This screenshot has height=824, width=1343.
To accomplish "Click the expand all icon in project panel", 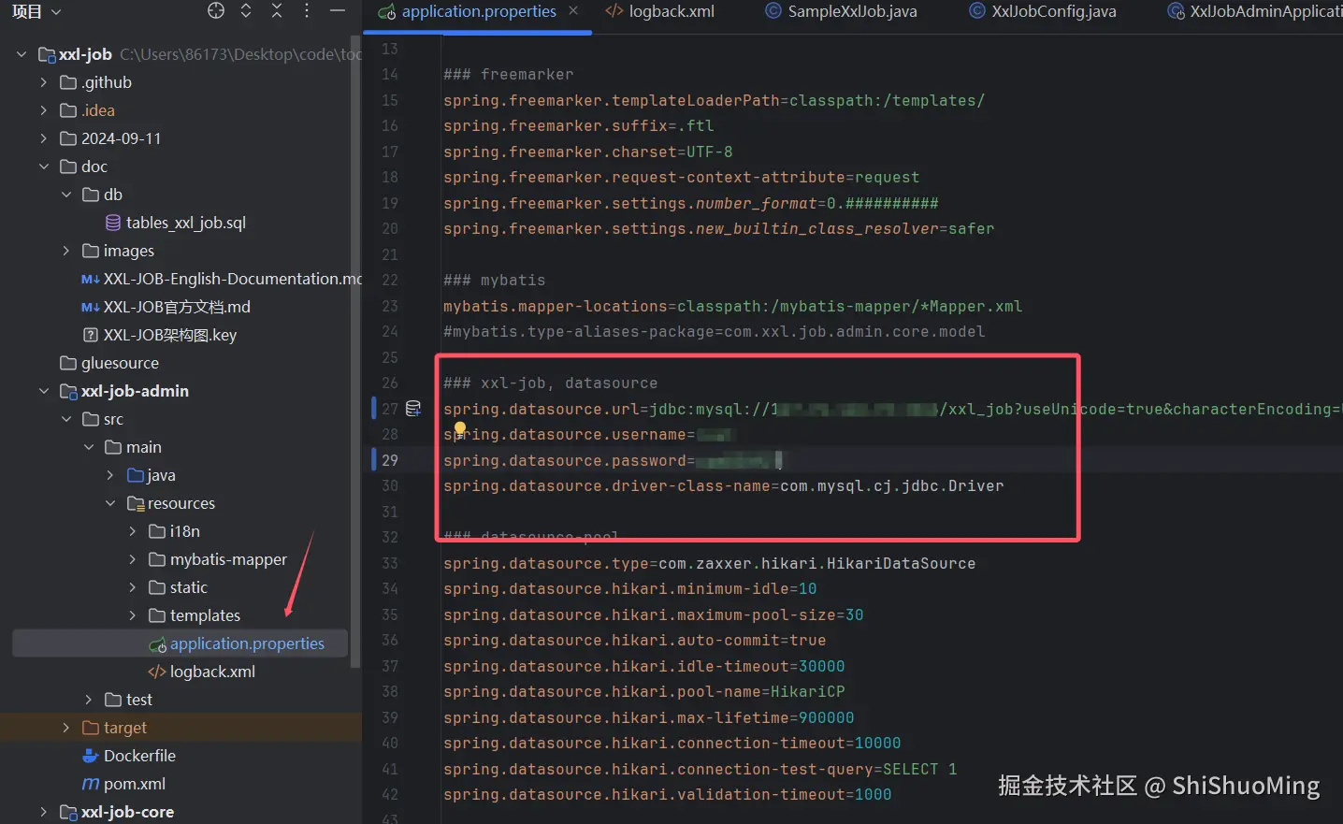I will point(246,11).
